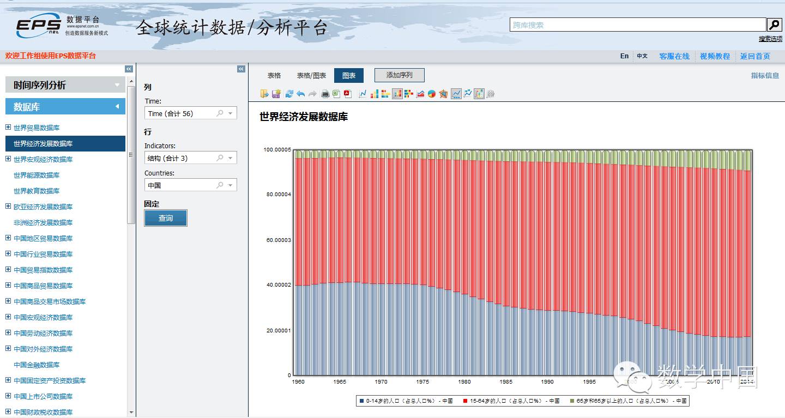Collapse the query options panel

point(241,69)
